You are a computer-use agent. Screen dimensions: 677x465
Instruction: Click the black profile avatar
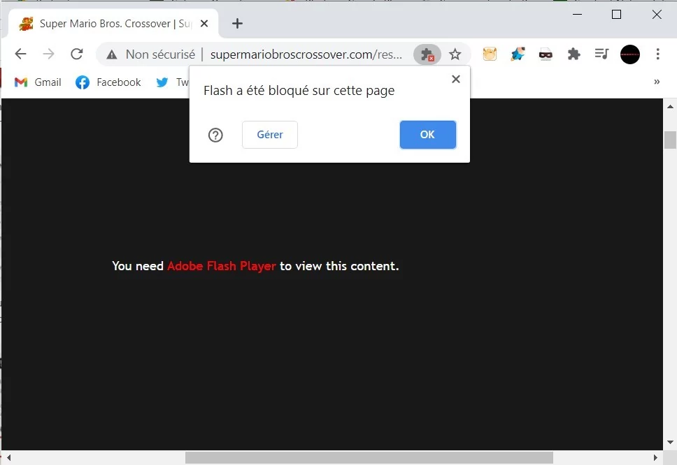click(630, 54)
